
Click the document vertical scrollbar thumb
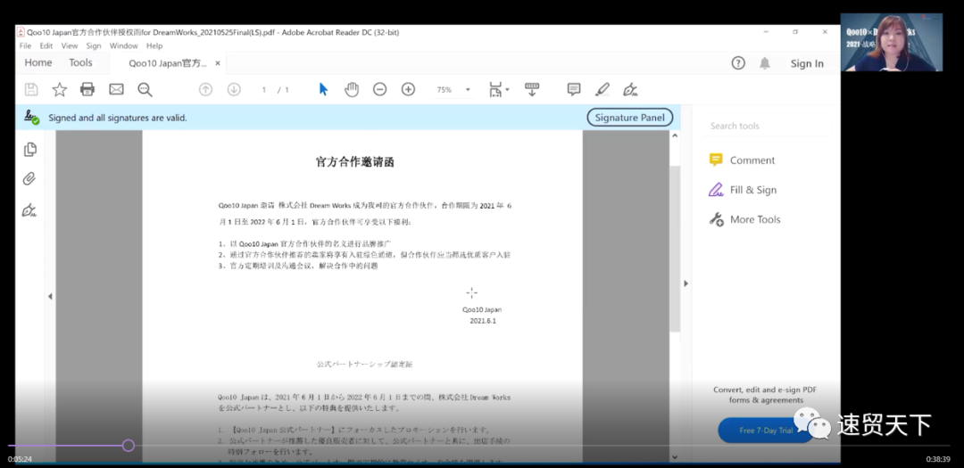tap(675, 249)
